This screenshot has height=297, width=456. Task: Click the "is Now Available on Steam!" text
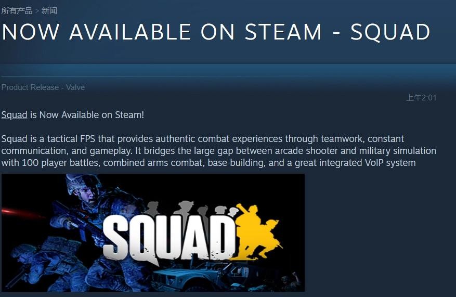point(87,115)
